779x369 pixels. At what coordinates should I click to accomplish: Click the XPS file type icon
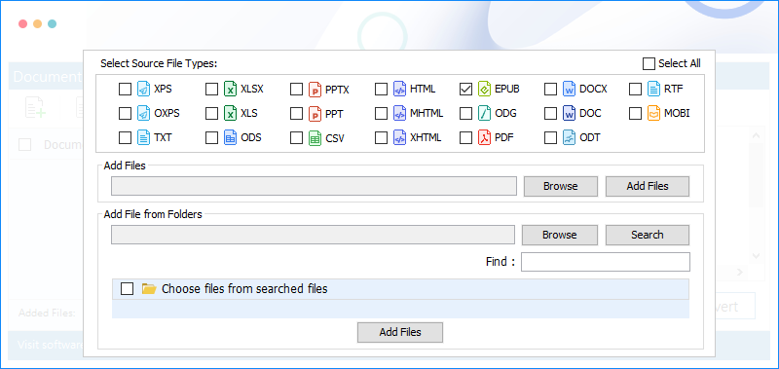pyautogui.click(x=143, y=90)
